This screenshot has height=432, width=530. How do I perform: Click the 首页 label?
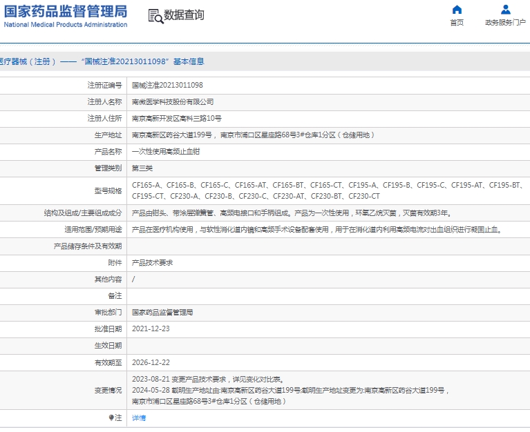[x=457, y=23]
